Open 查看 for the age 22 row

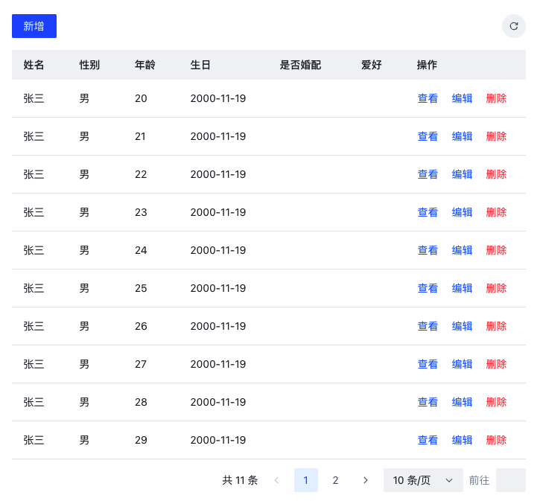point(428,174)
